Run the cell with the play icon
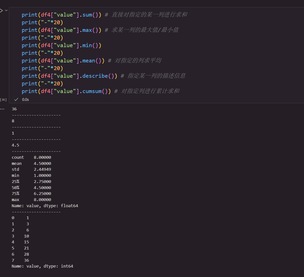Viewport: 304px width, 277px height. (1, 10)
